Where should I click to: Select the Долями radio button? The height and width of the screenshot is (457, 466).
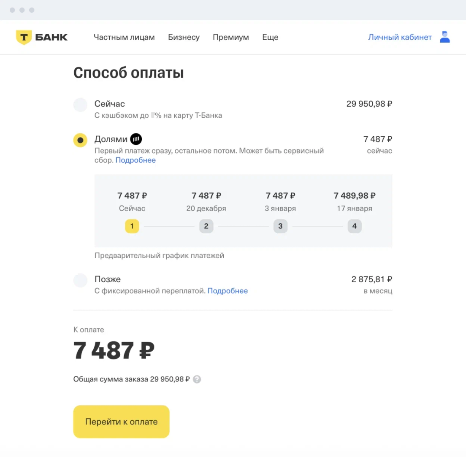pos(80,140)
